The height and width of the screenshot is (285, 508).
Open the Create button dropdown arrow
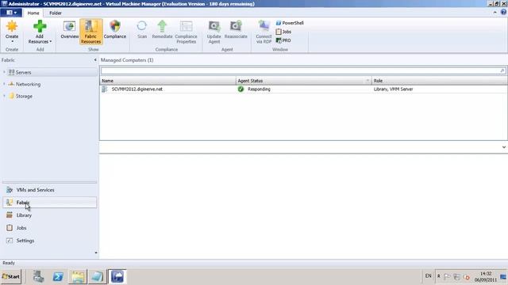(12, 42)
